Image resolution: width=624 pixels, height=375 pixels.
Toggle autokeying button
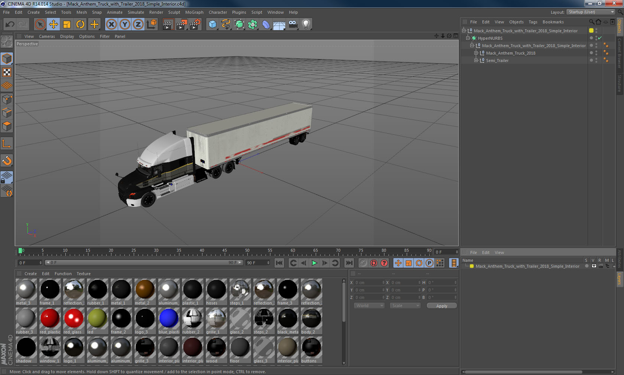[374, 263]
